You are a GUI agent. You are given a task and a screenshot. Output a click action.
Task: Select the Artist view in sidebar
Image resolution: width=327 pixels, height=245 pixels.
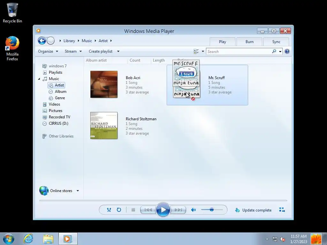tap(56, 85)
